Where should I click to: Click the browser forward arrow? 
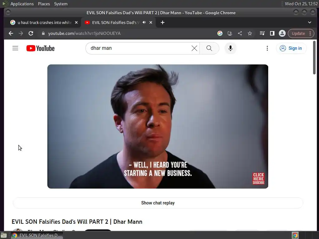click(x=21, y=33)
